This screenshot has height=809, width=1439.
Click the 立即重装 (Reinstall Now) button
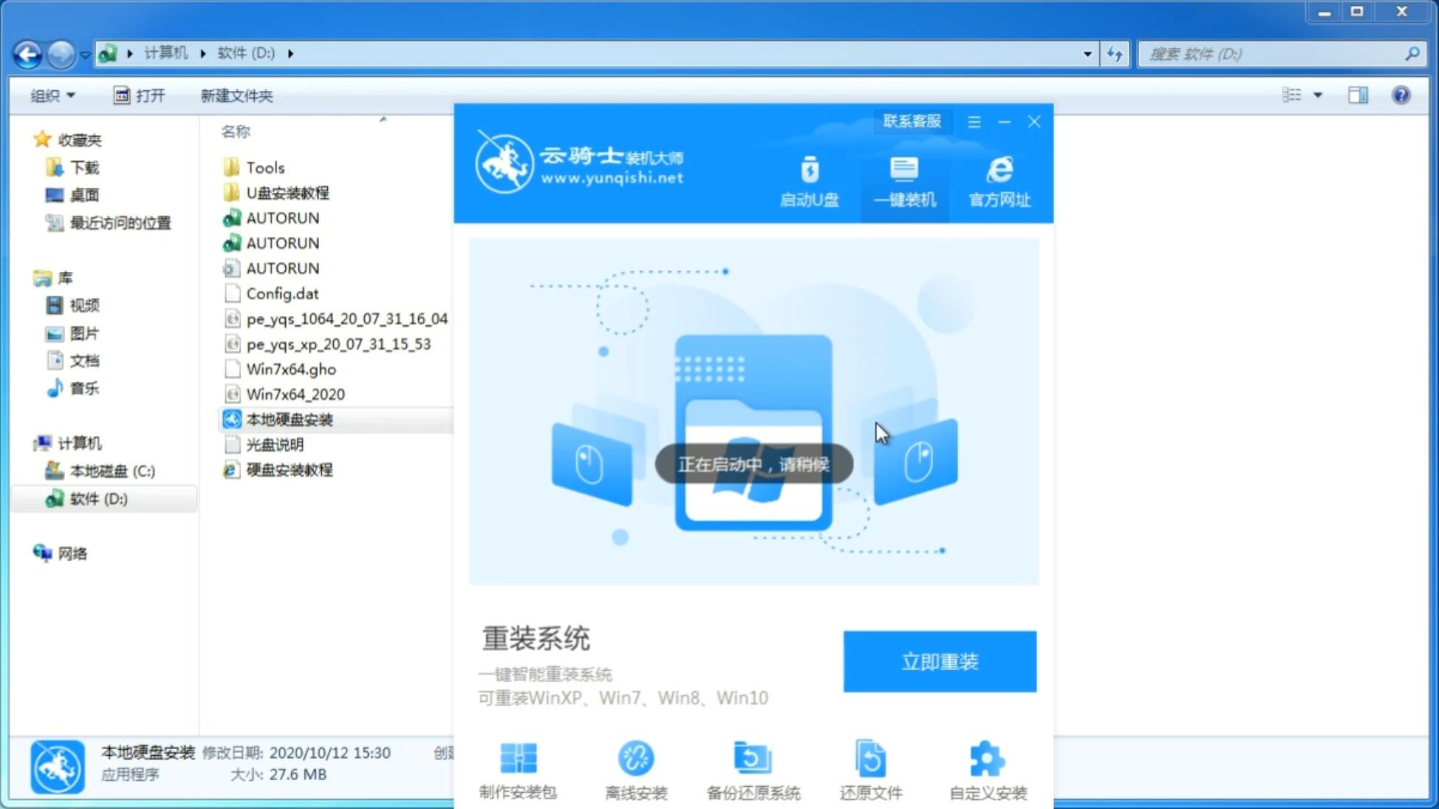[940, 660]
